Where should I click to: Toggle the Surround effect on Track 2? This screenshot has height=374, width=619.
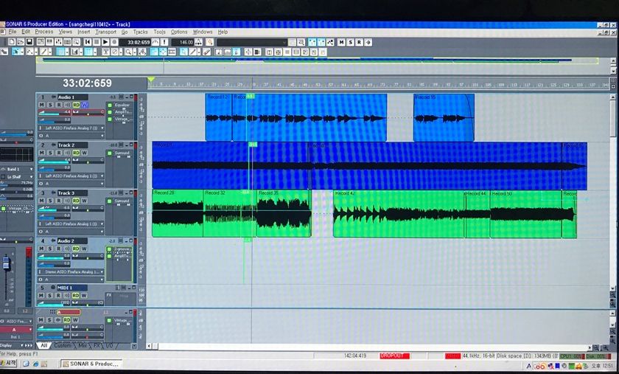pos(110,153)
